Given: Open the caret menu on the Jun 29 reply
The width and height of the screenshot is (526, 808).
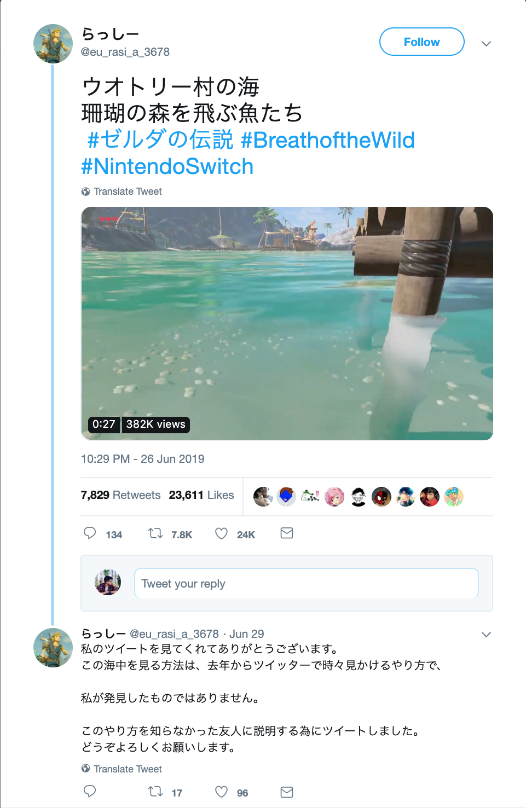Looking at the screenshot, I should click(x=486, y=634).
